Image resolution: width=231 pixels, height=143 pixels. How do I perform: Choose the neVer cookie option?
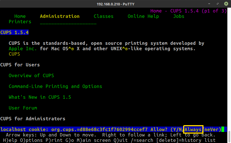(211, 129)
